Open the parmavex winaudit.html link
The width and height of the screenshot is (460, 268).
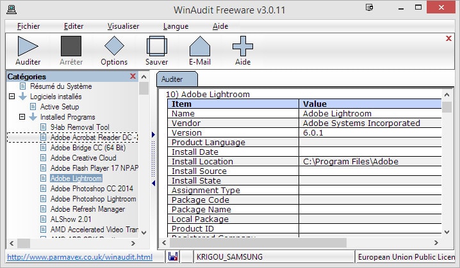(x=80, y=257)
